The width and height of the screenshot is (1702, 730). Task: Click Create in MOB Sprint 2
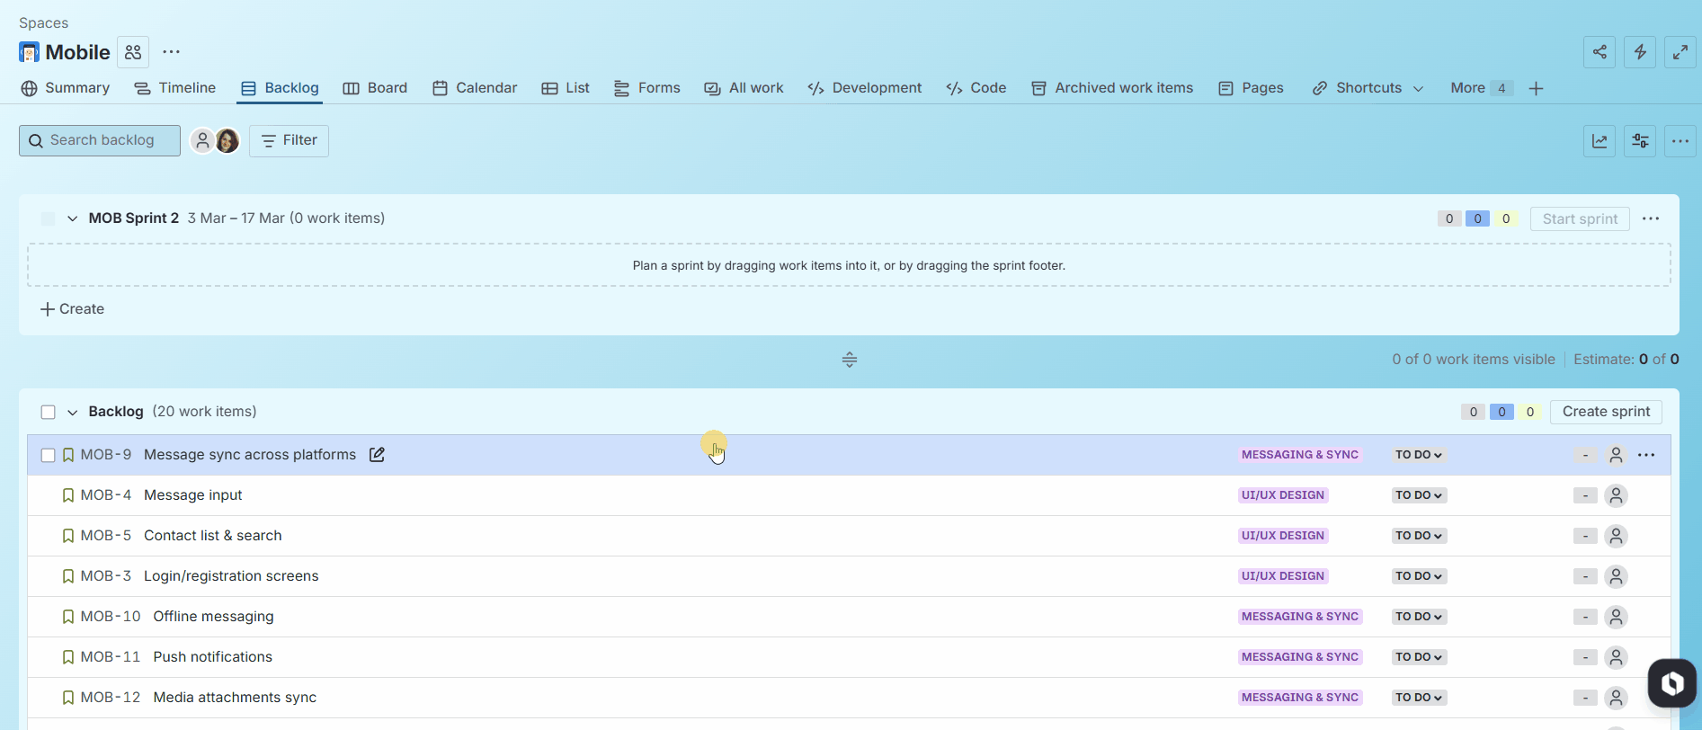72,309
